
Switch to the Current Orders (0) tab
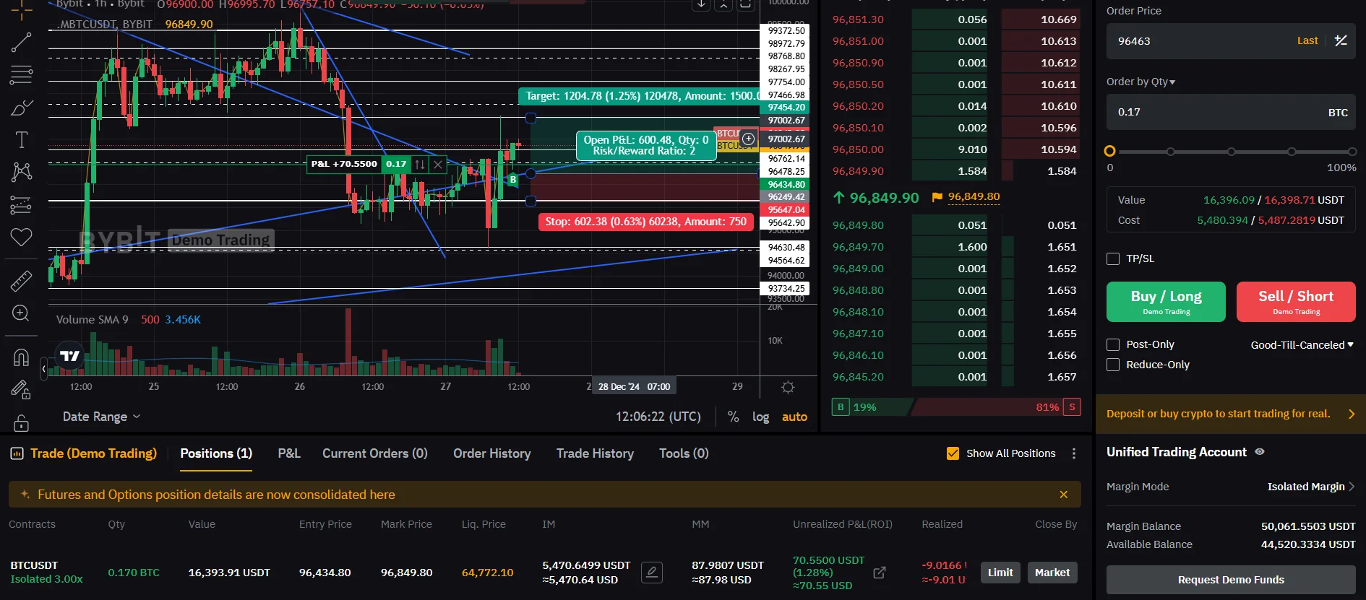(375, 453)
